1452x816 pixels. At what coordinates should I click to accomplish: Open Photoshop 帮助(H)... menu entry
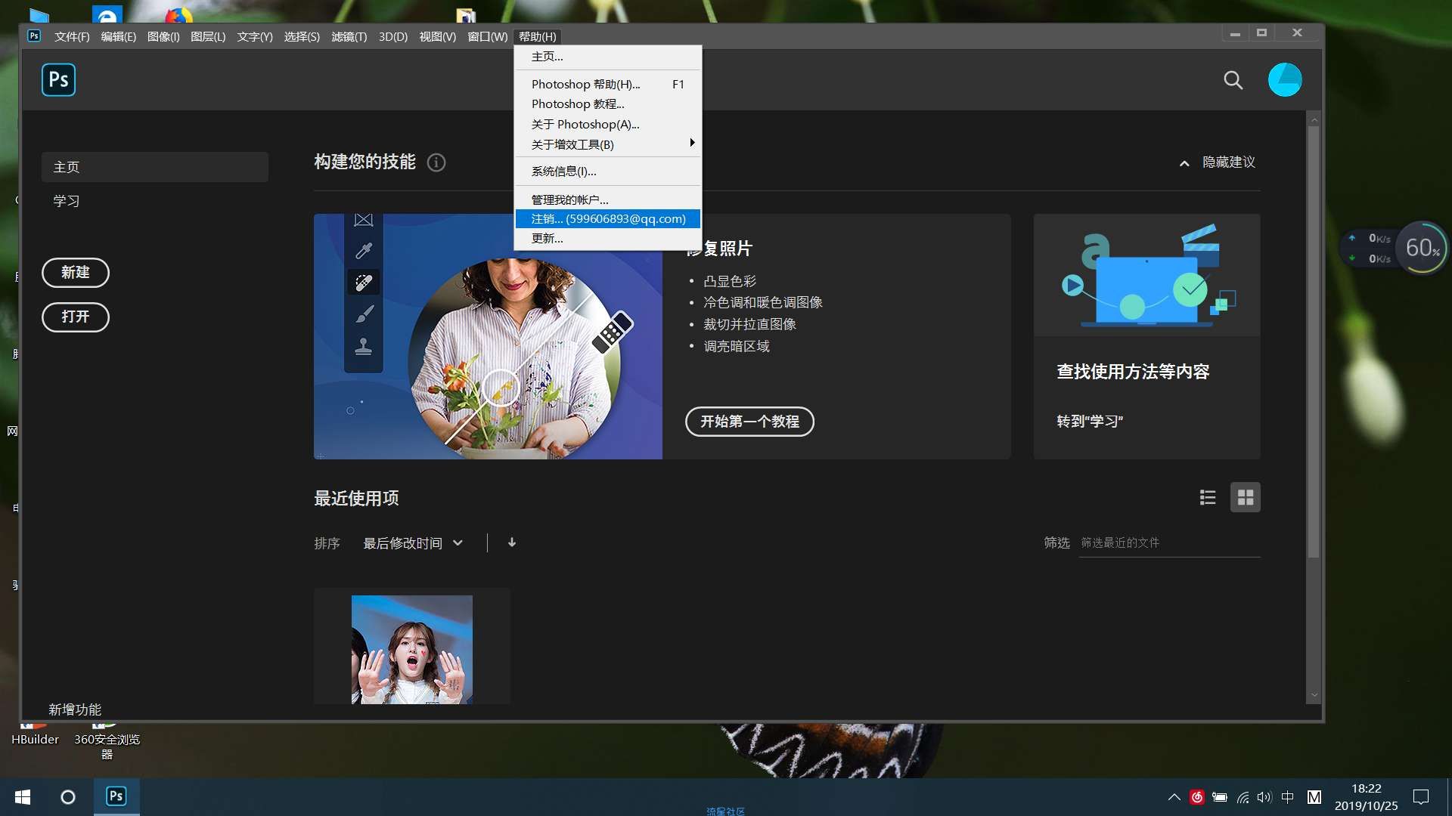608,84
